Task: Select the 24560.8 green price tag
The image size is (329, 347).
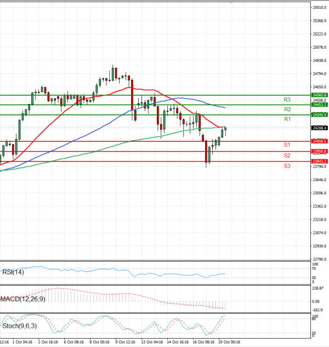Action: [x=319, y=95]
